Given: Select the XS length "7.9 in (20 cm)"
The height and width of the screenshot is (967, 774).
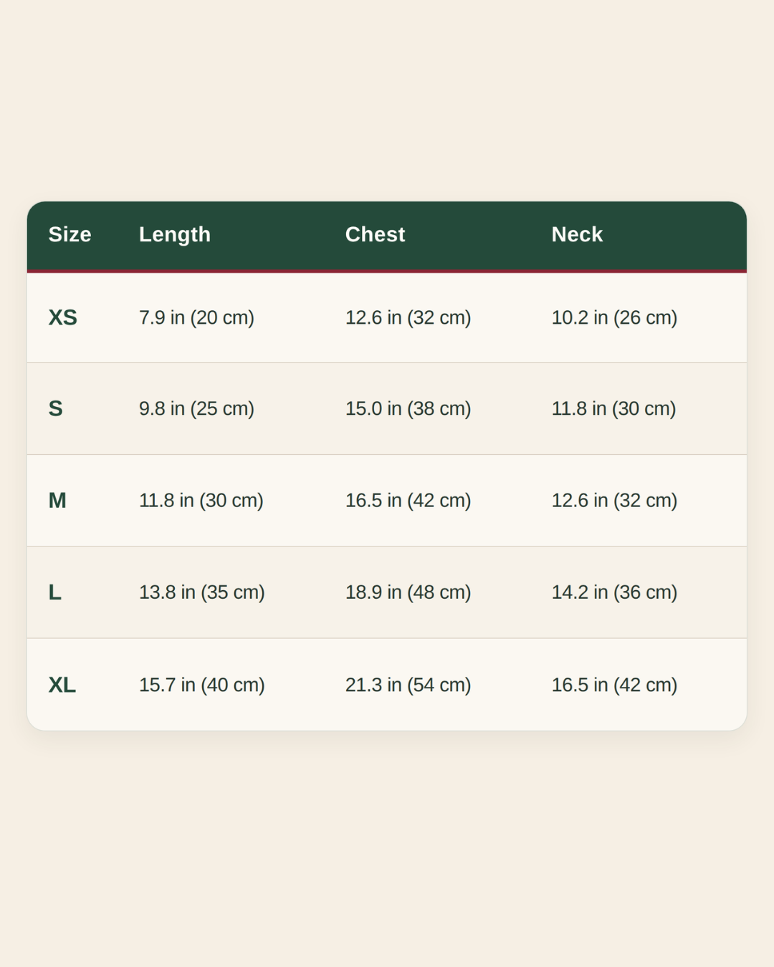Looking at the screenshot, I should click(x=196, y=317).
